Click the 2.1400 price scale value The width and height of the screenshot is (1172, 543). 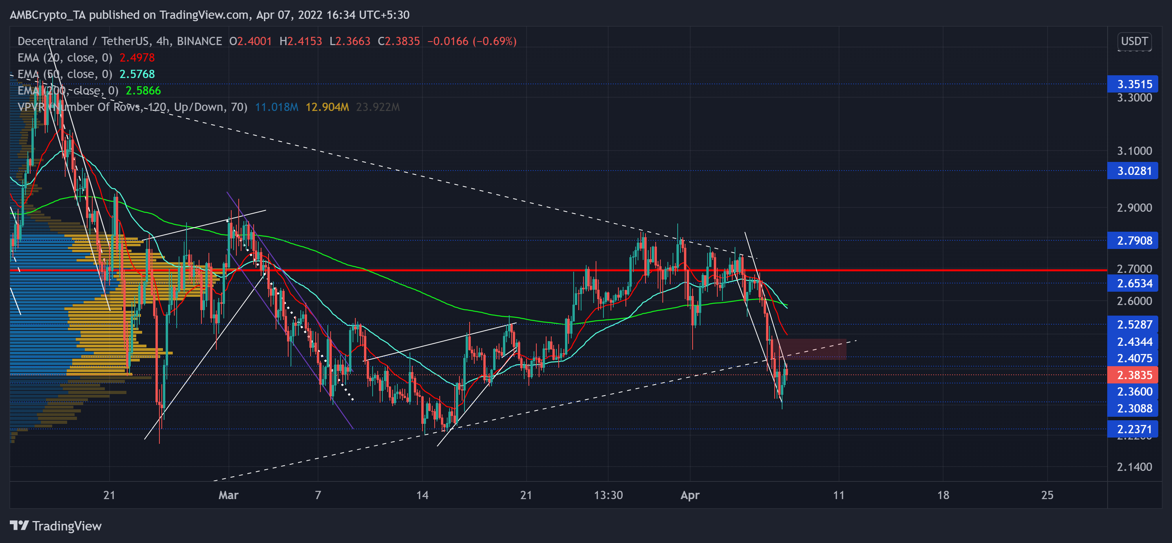[x=1134, y=467]
